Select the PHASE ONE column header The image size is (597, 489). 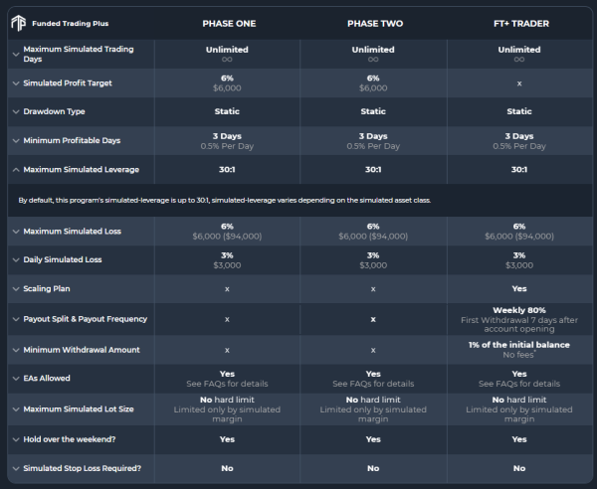click(x=229, y=24)
